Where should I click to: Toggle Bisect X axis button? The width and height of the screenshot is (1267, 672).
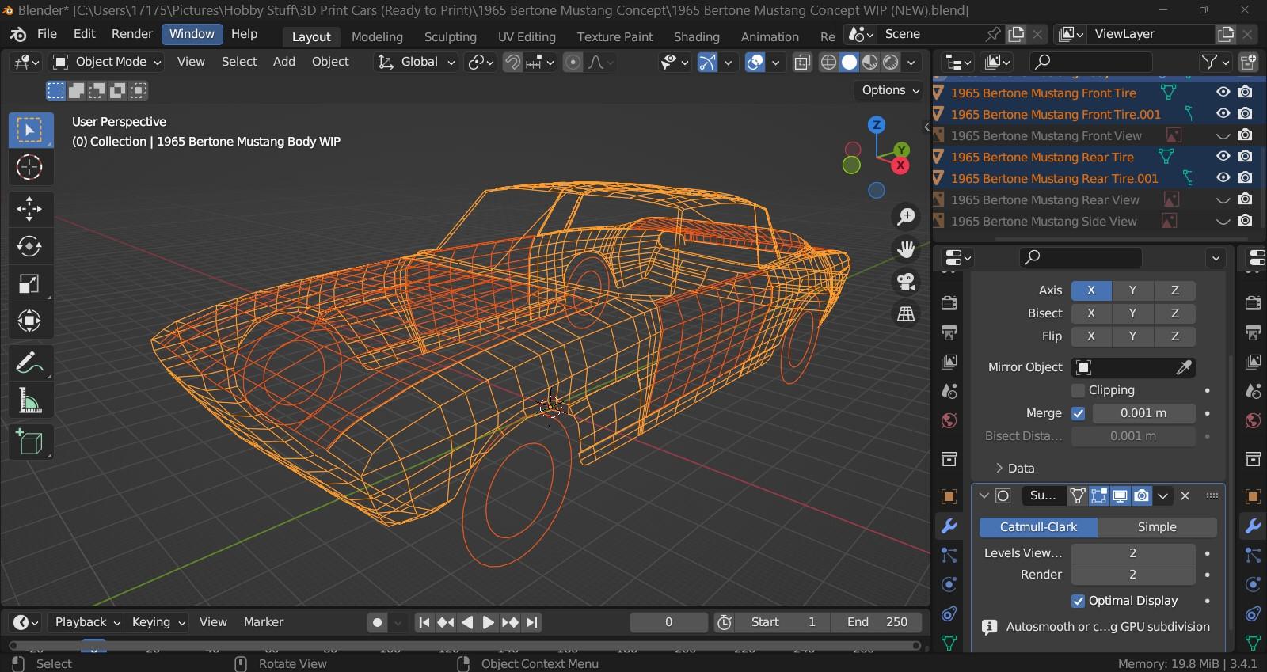[x=1091, y=313]
